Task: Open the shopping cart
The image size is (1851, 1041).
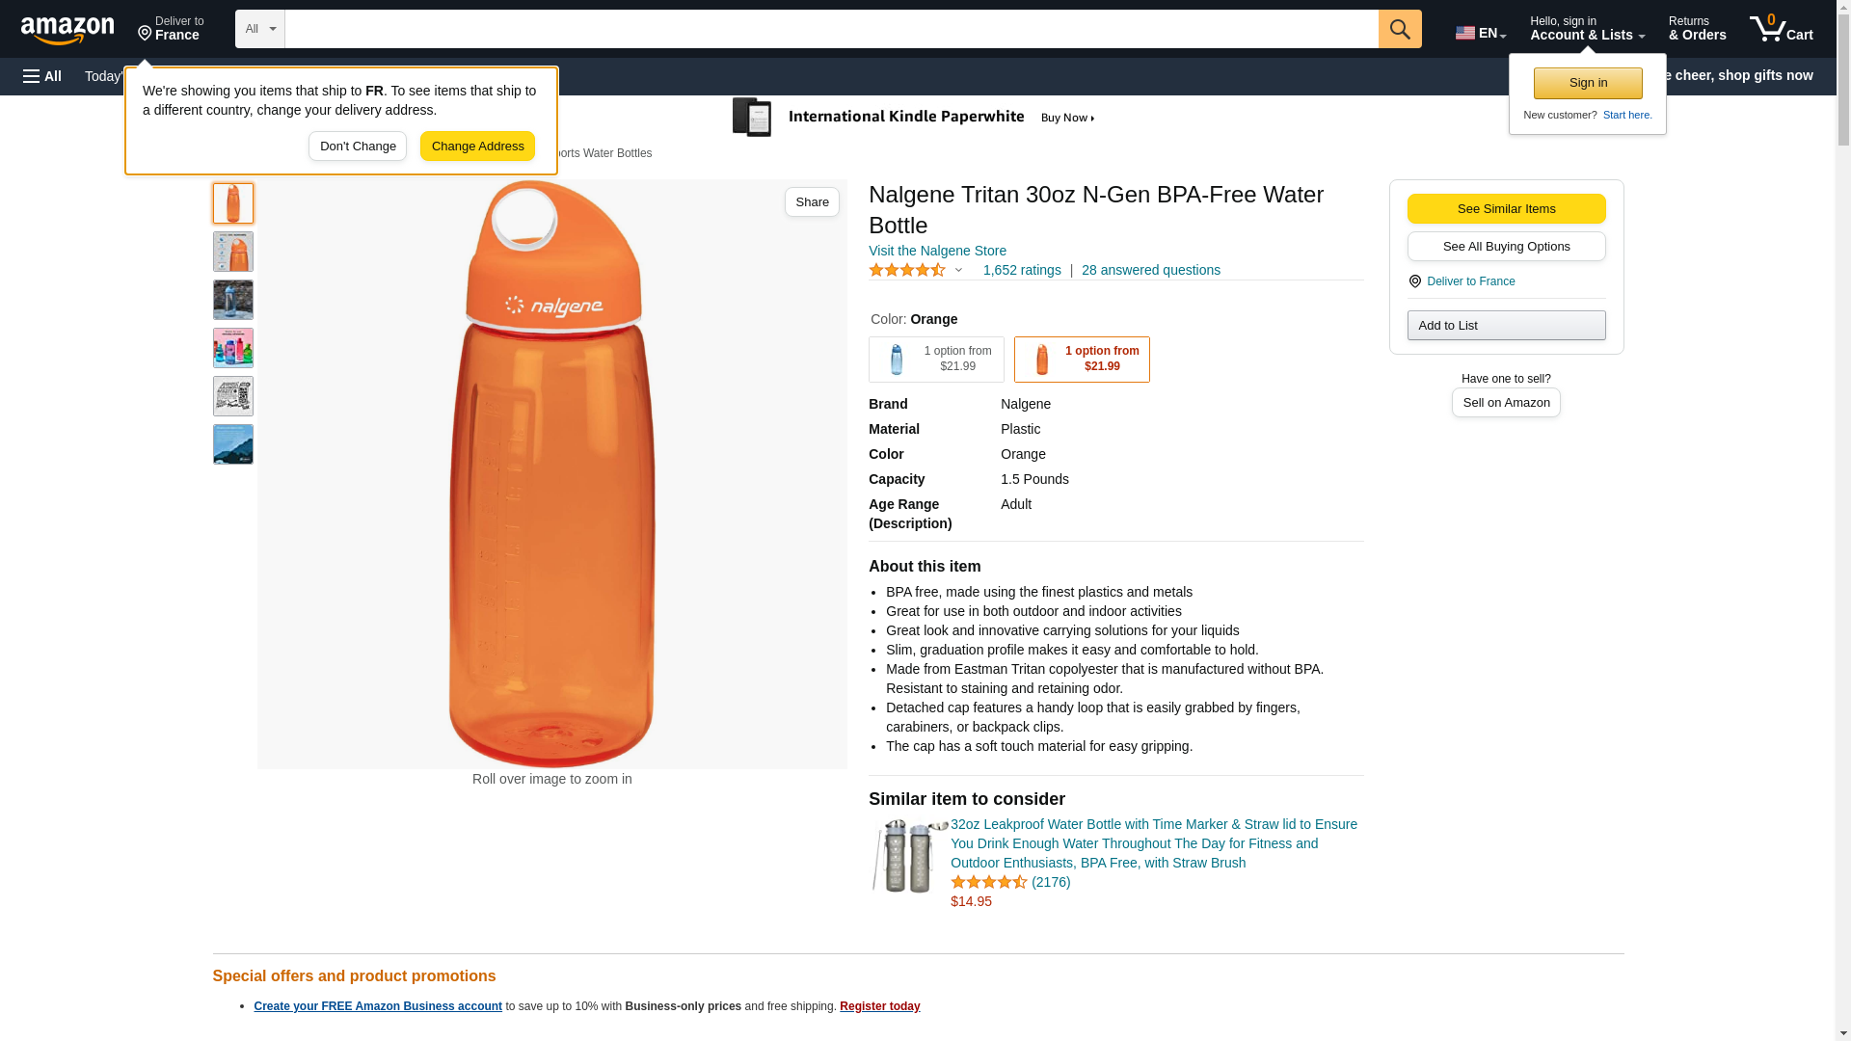Action: pyautogui.click(x=1781, y=29)
